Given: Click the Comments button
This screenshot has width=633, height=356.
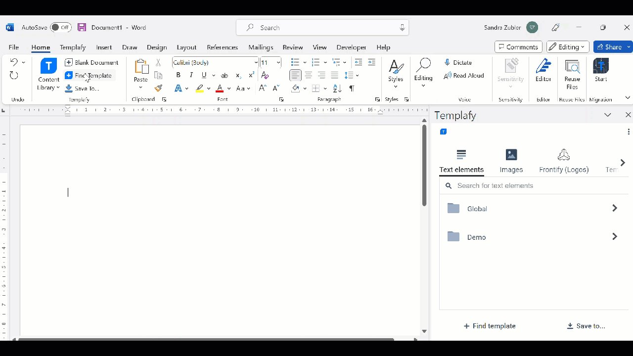Looking at the screenshot, I should (x=518, y=47).
